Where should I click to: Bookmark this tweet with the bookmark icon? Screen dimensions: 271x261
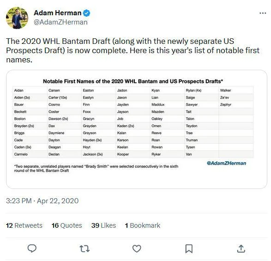point(189,249)
